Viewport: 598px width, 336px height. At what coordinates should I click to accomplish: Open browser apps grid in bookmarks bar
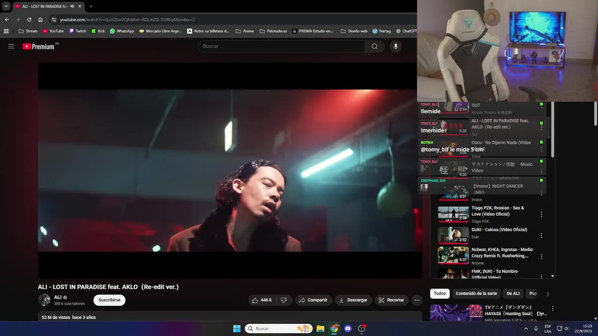6,31
